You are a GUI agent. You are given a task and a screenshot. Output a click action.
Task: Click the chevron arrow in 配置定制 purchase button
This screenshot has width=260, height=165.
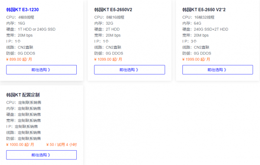49,155
